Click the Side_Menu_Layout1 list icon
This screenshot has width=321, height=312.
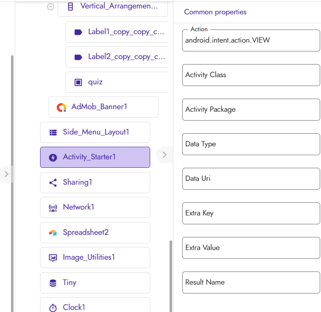53,132
